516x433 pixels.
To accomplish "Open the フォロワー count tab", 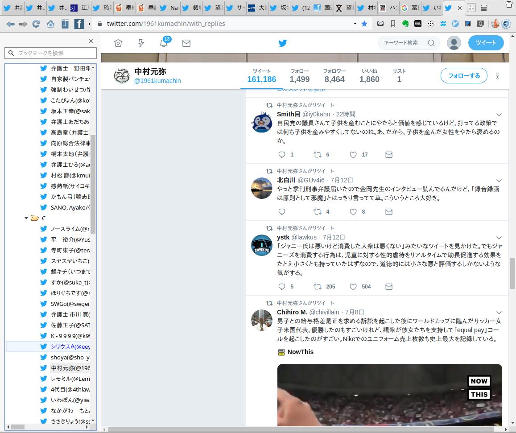I will 334,76.
